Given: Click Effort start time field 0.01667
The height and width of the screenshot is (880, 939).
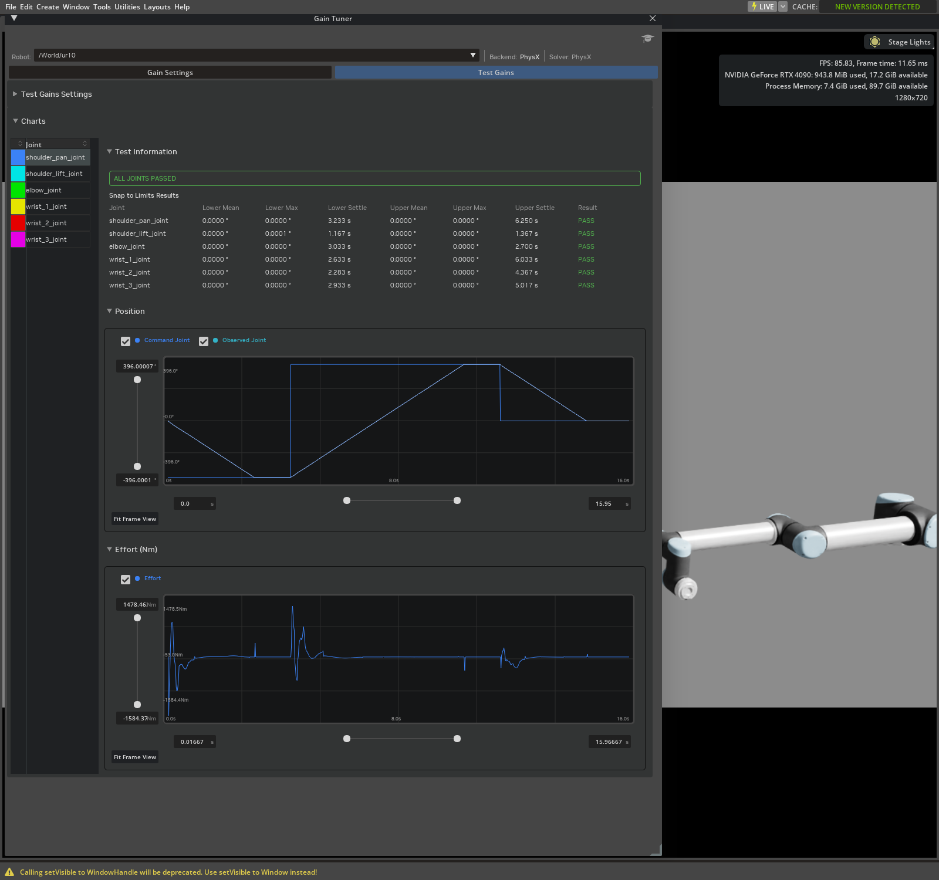Looking at the screenshot, I should [195, 742].
